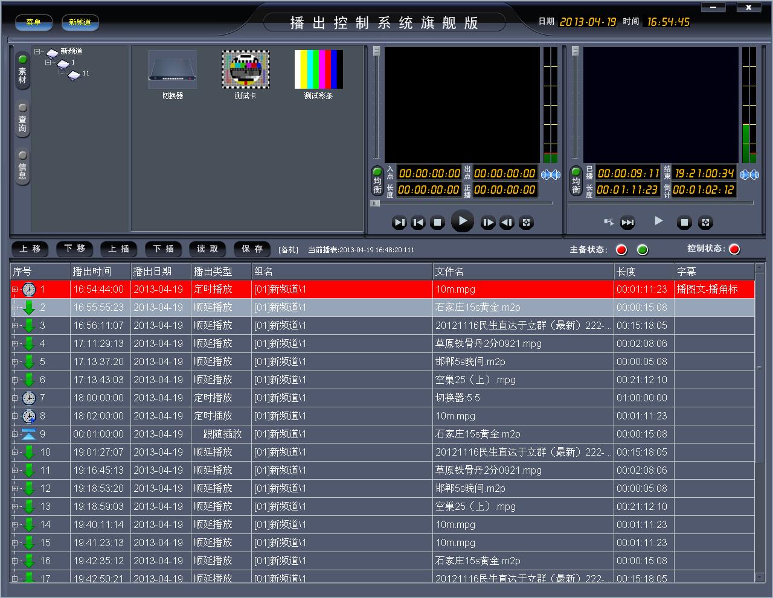
Task: Click broadcast player's fullscreen icon
Action: pos(705,223)
